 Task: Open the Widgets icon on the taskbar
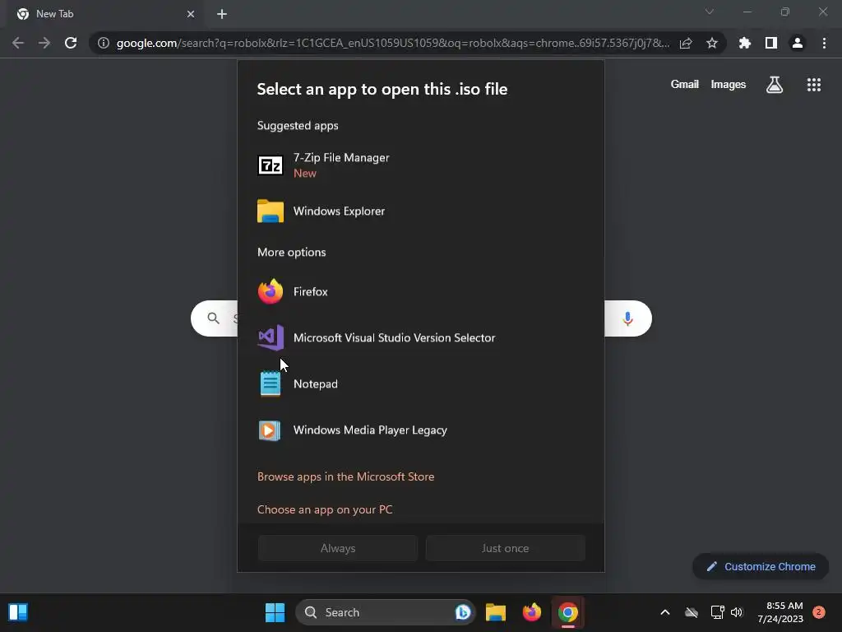point(18,612)
